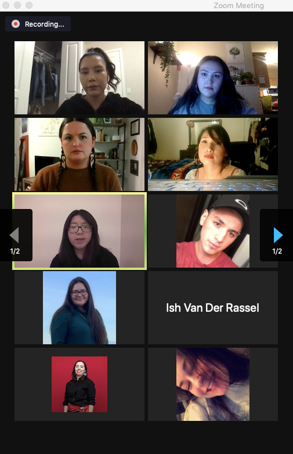Select the Ish Van Der Rassel tile

click(x=213, y=308)
